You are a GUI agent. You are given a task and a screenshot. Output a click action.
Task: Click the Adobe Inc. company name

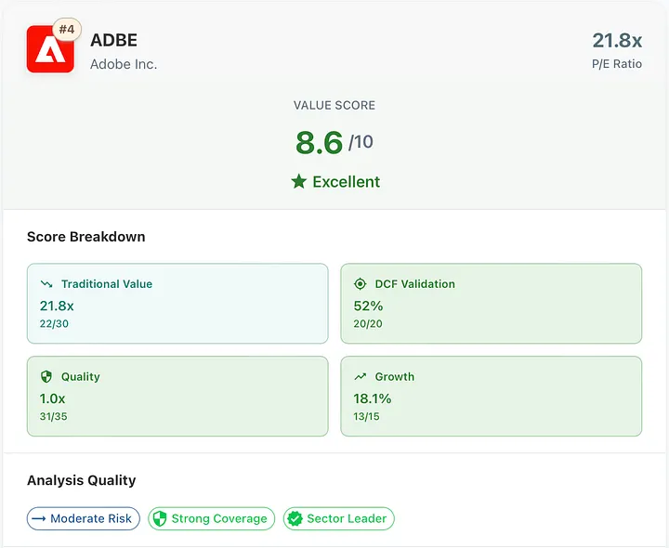124,64
